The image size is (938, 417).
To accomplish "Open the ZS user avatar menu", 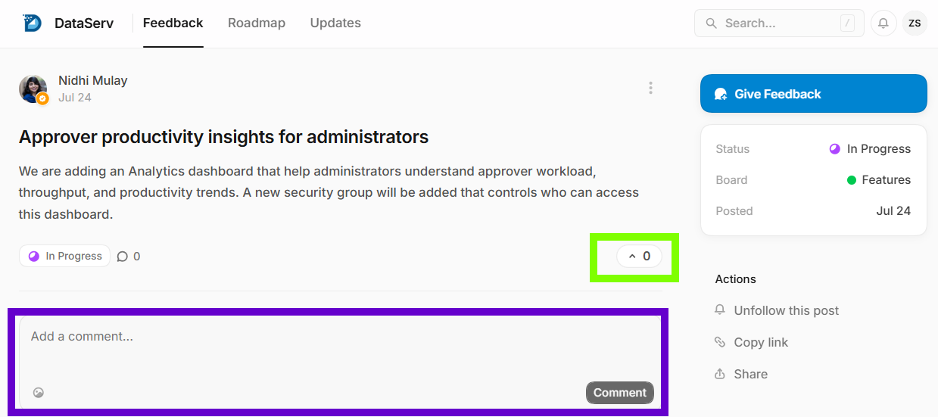I will [x=915, y=23].
